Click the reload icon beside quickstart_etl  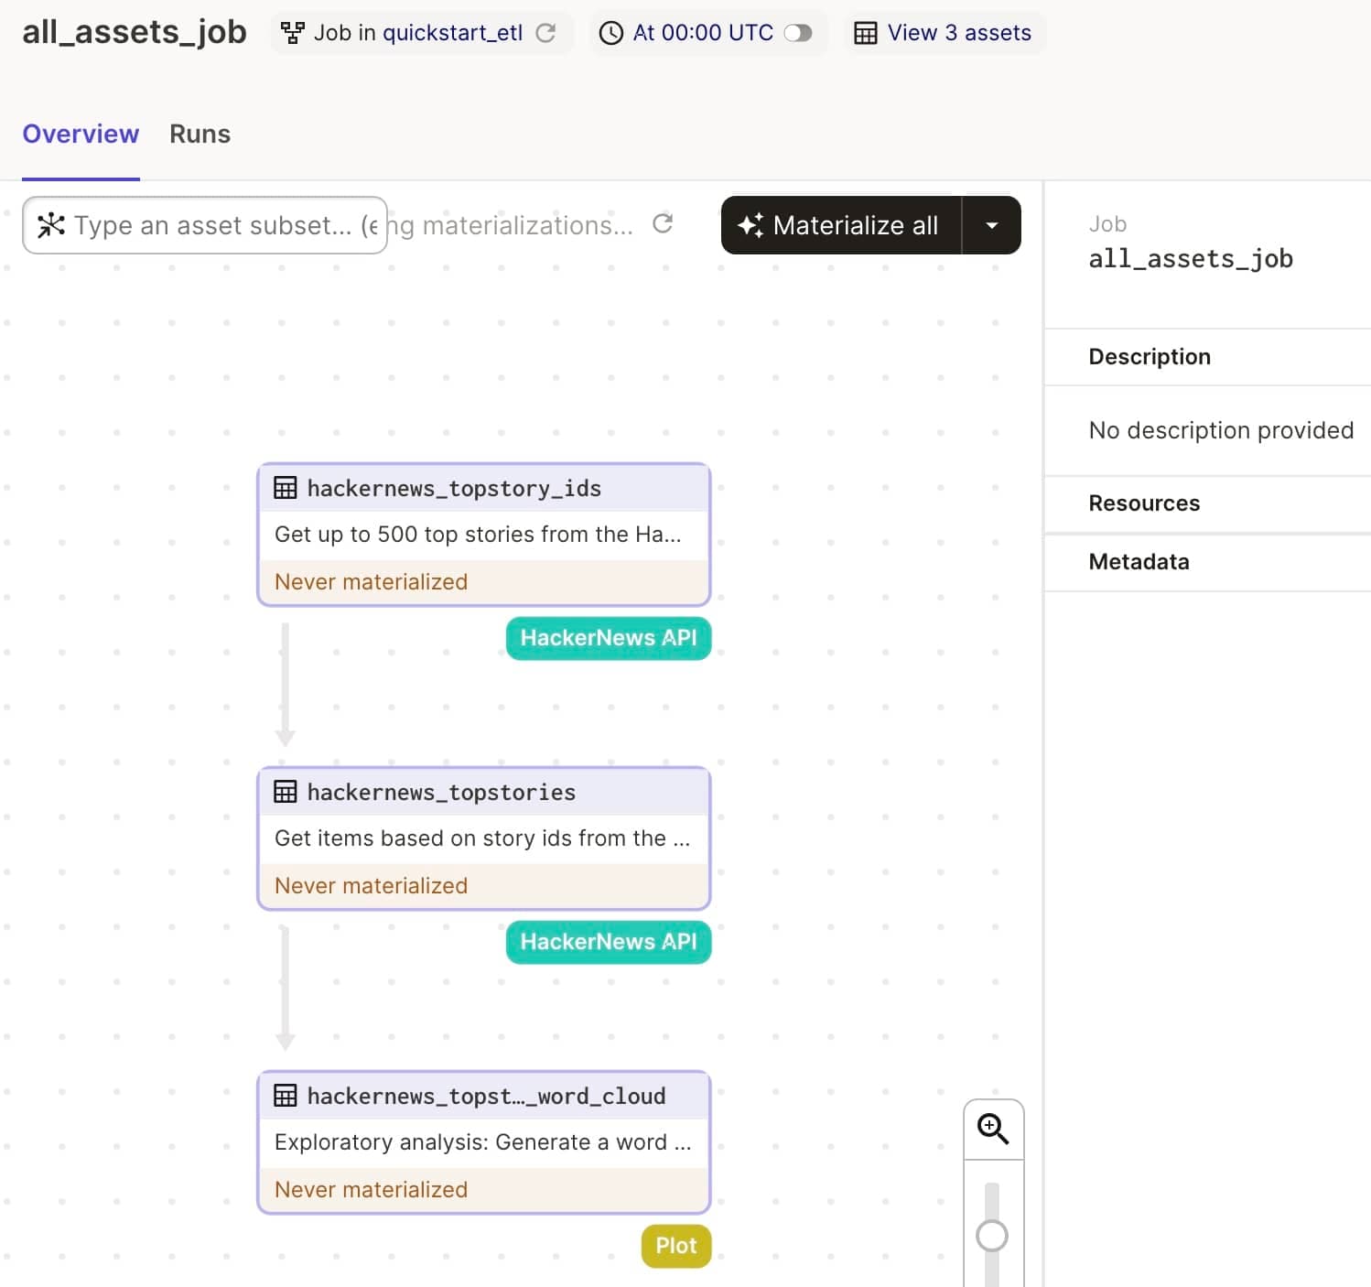[x=545, y=33]
